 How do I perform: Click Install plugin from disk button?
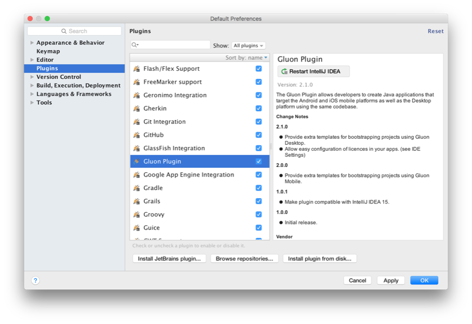pyautogui.click(x=320, y=259)
